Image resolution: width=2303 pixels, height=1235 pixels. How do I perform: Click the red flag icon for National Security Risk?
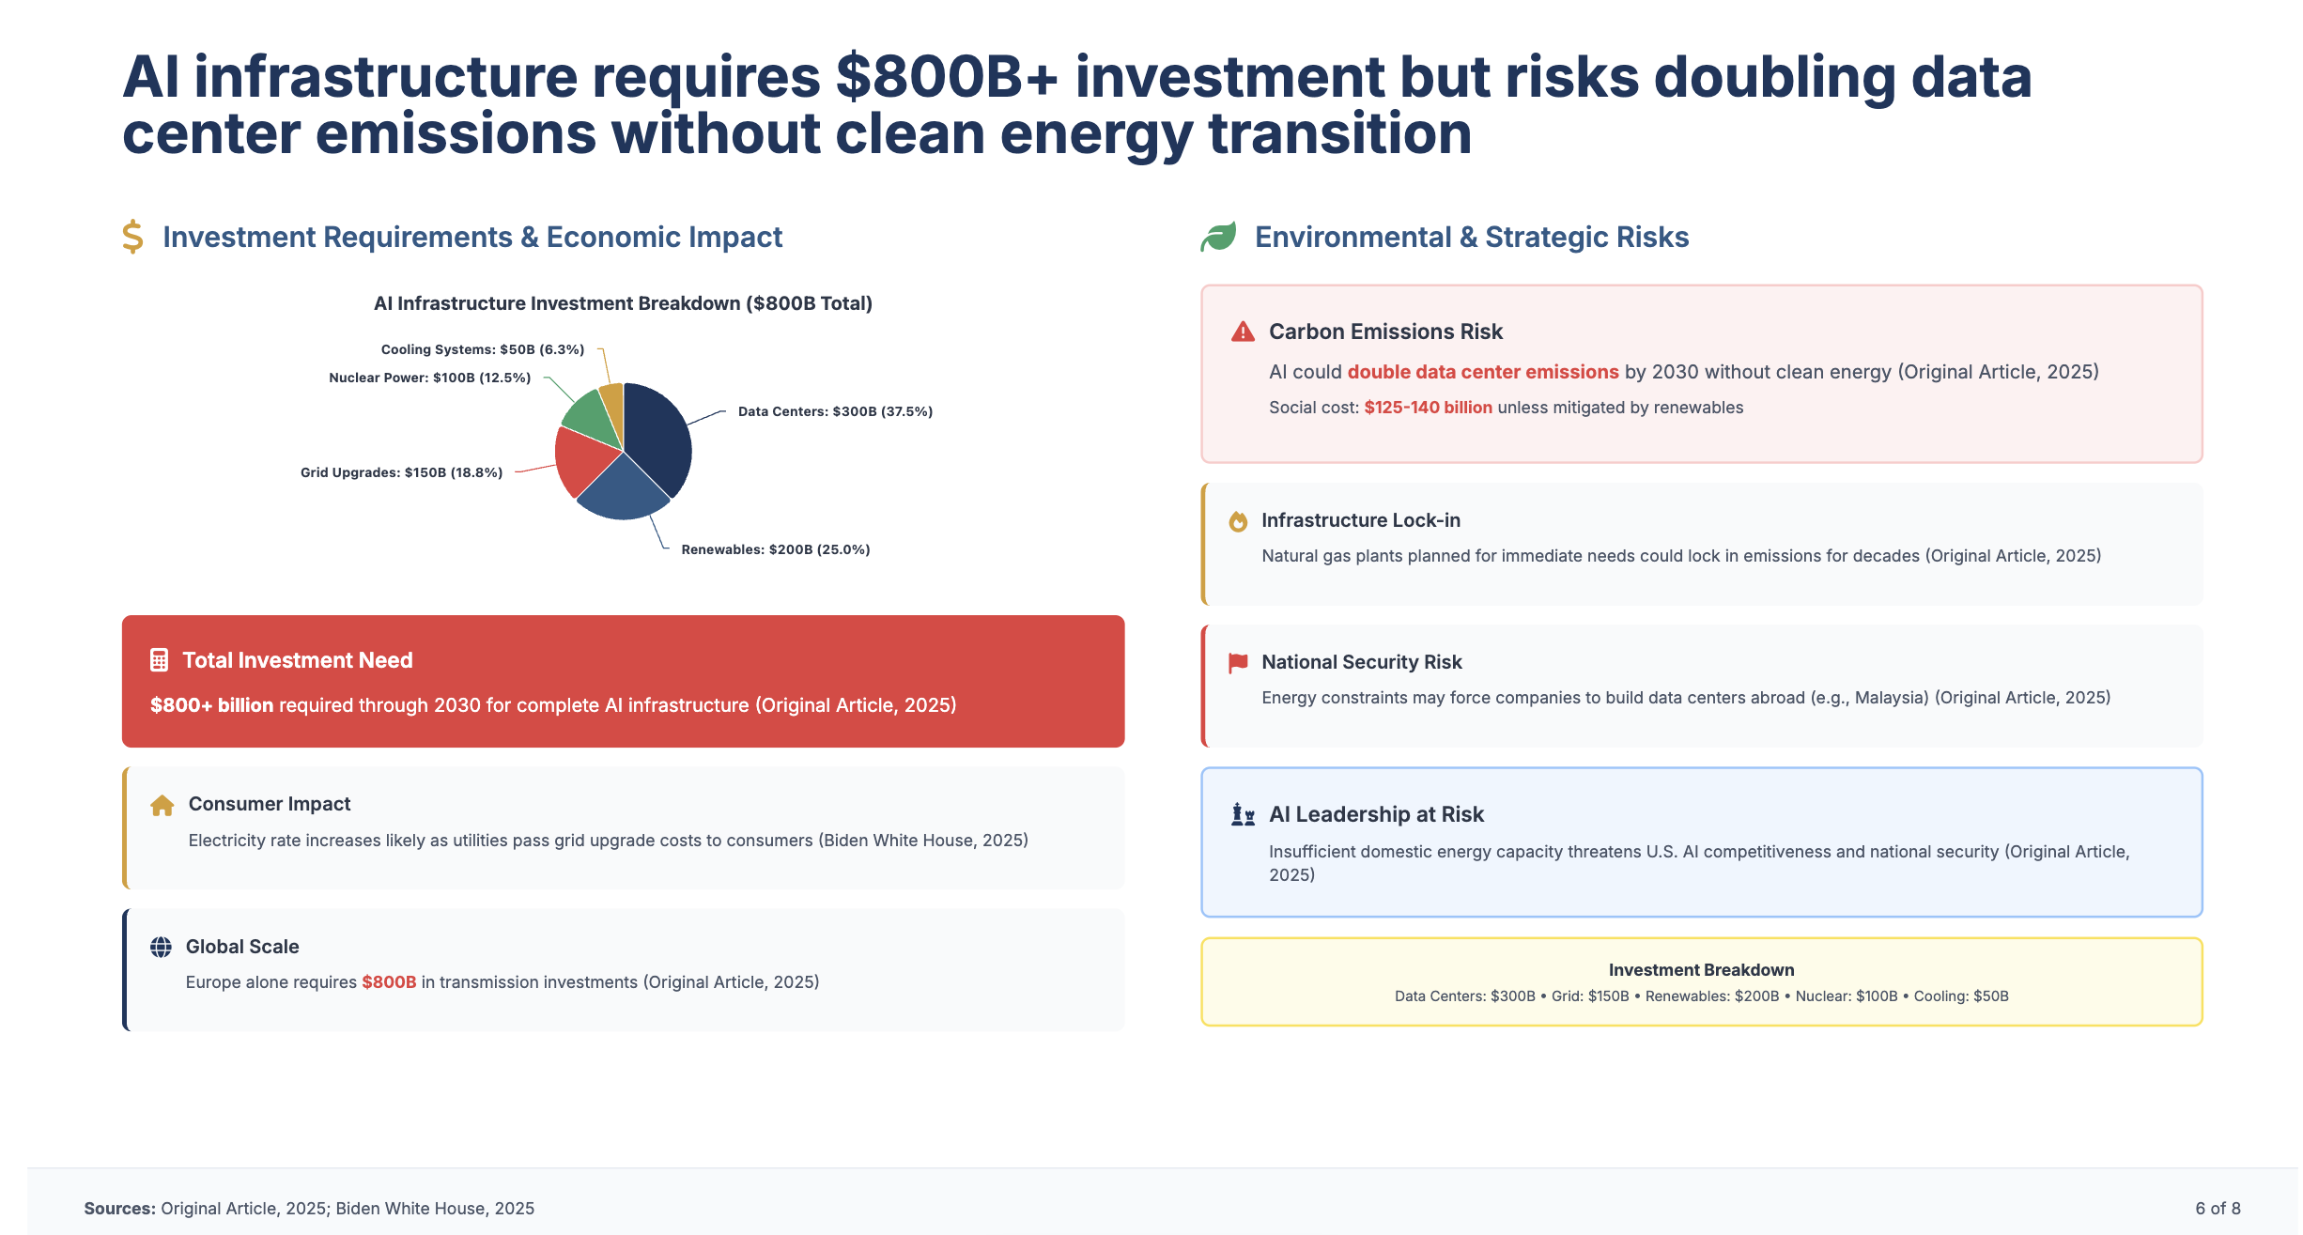point(1238,663)
